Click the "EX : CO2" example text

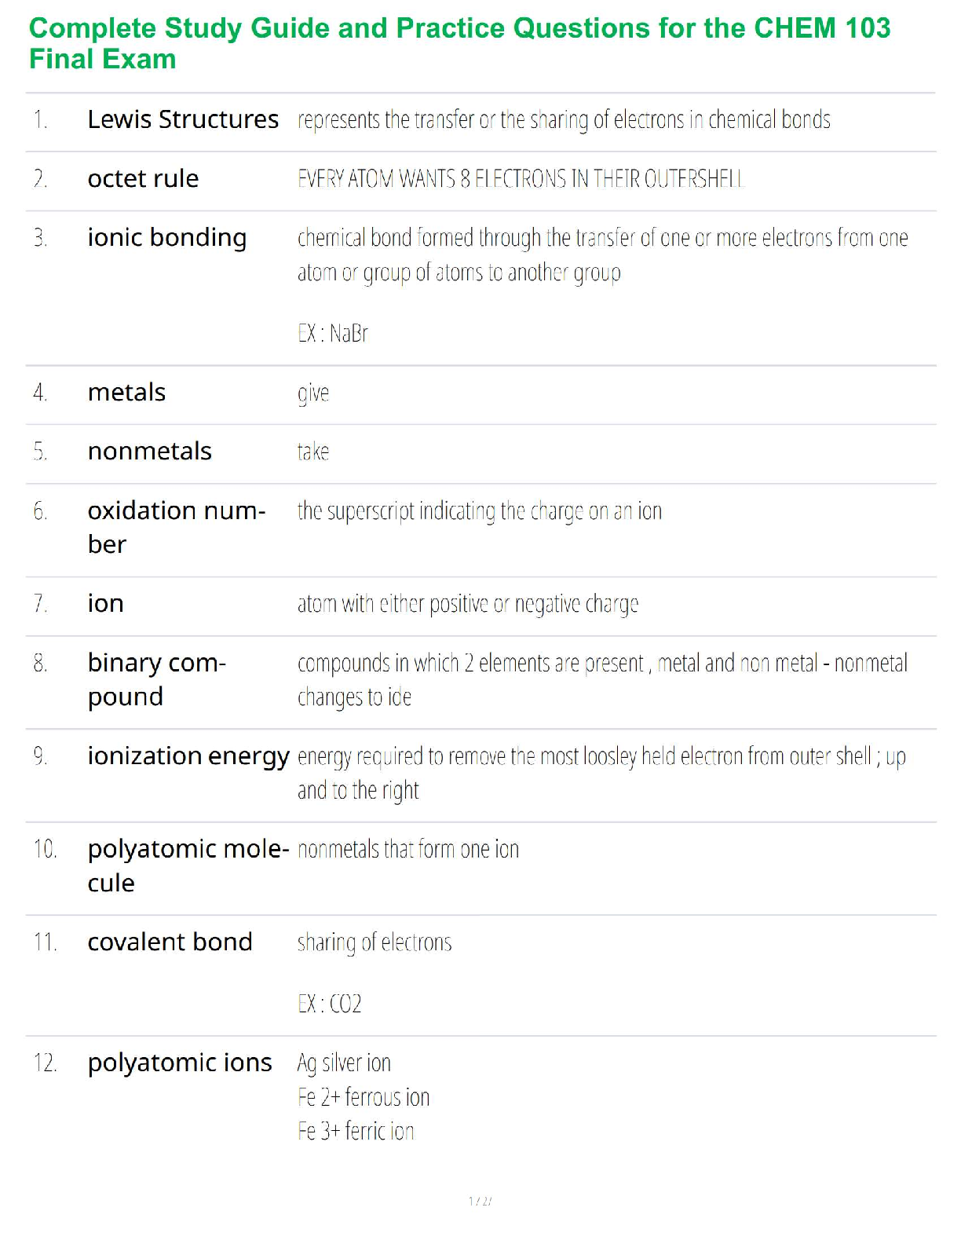click(x=330, y=1004)
